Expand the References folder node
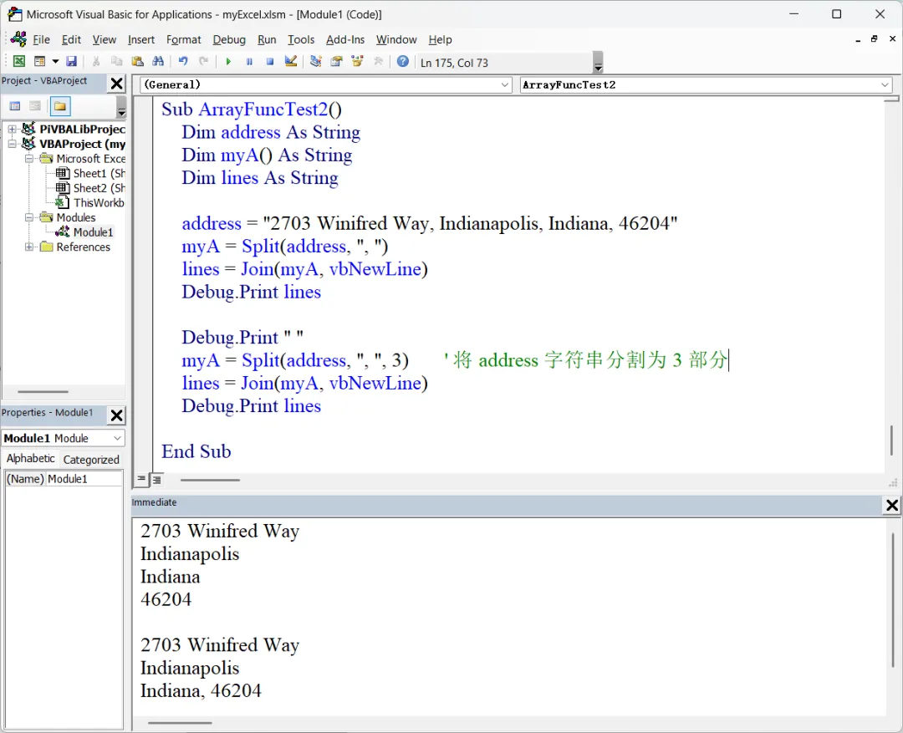Viewport: 903px width, 733px height. click(x=28, y=247)
